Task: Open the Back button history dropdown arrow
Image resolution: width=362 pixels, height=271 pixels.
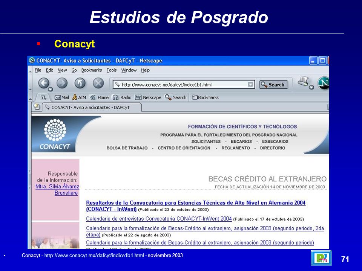Action: [x=50, y=90]
